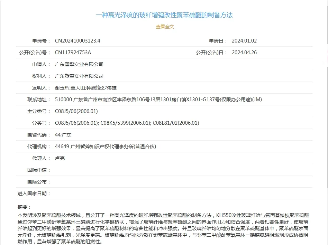
Task: Click the 国际申请 field label
Action: click(39, 170)
